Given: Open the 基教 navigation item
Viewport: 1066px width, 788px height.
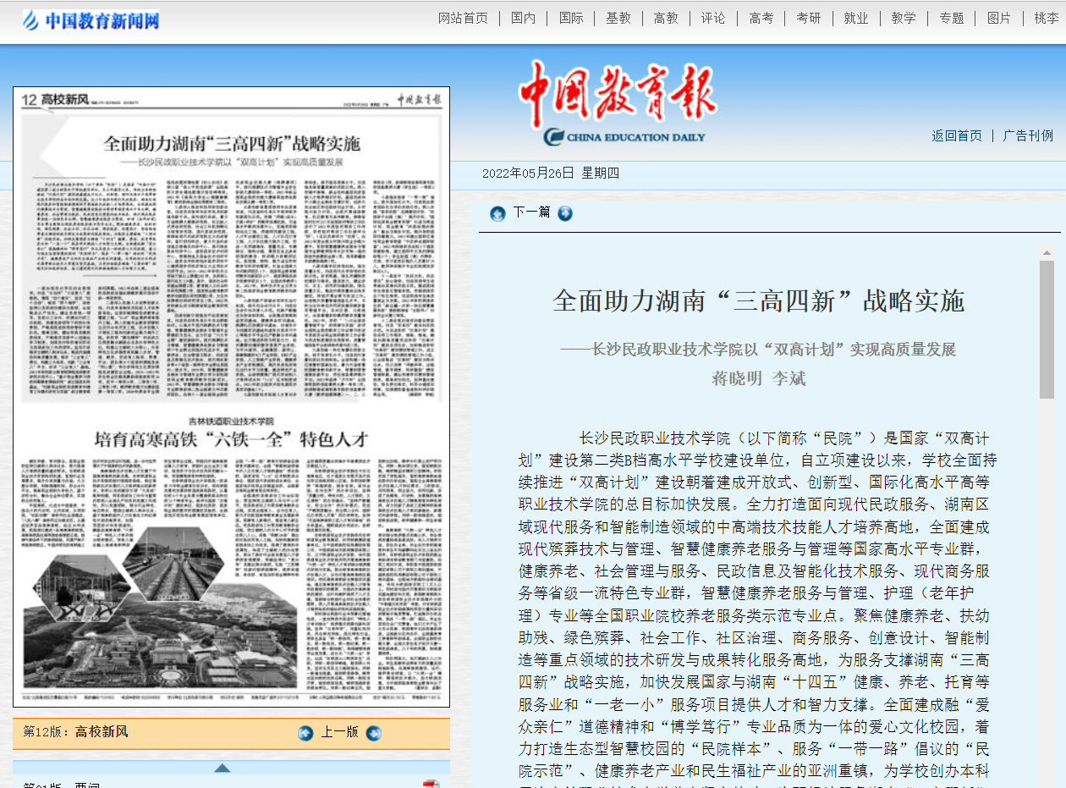Looking at the screenshot, I should (618, 18).
